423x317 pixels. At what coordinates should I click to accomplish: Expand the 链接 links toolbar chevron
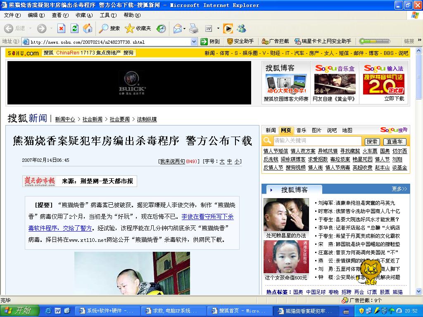click(419, 40)
